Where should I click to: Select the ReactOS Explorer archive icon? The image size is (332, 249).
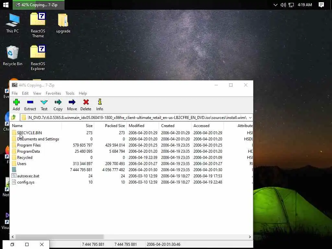(38, 58)
